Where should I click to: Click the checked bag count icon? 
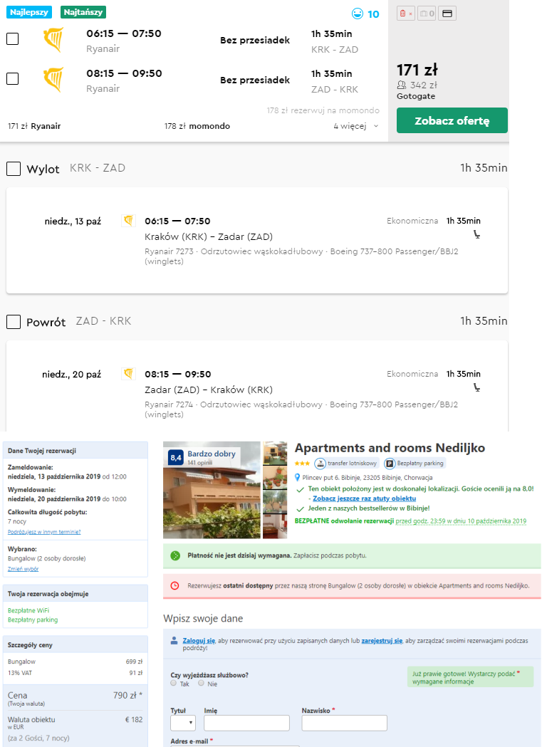426,14
